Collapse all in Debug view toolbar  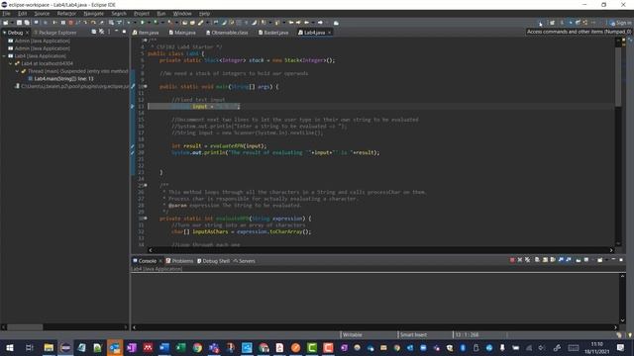tap(94, 32)
